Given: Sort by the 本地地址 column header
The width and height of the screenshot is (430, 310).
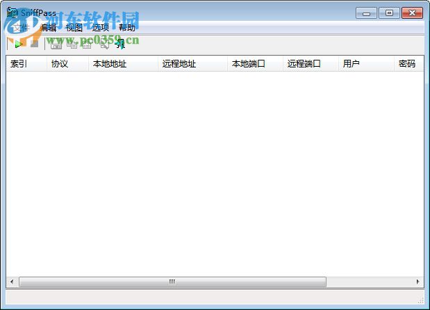Looking at the screenshot, I should tap(123, 64).
